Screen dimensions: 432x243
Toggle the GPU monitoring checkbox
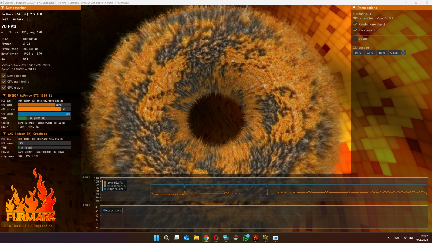(4, 82)
